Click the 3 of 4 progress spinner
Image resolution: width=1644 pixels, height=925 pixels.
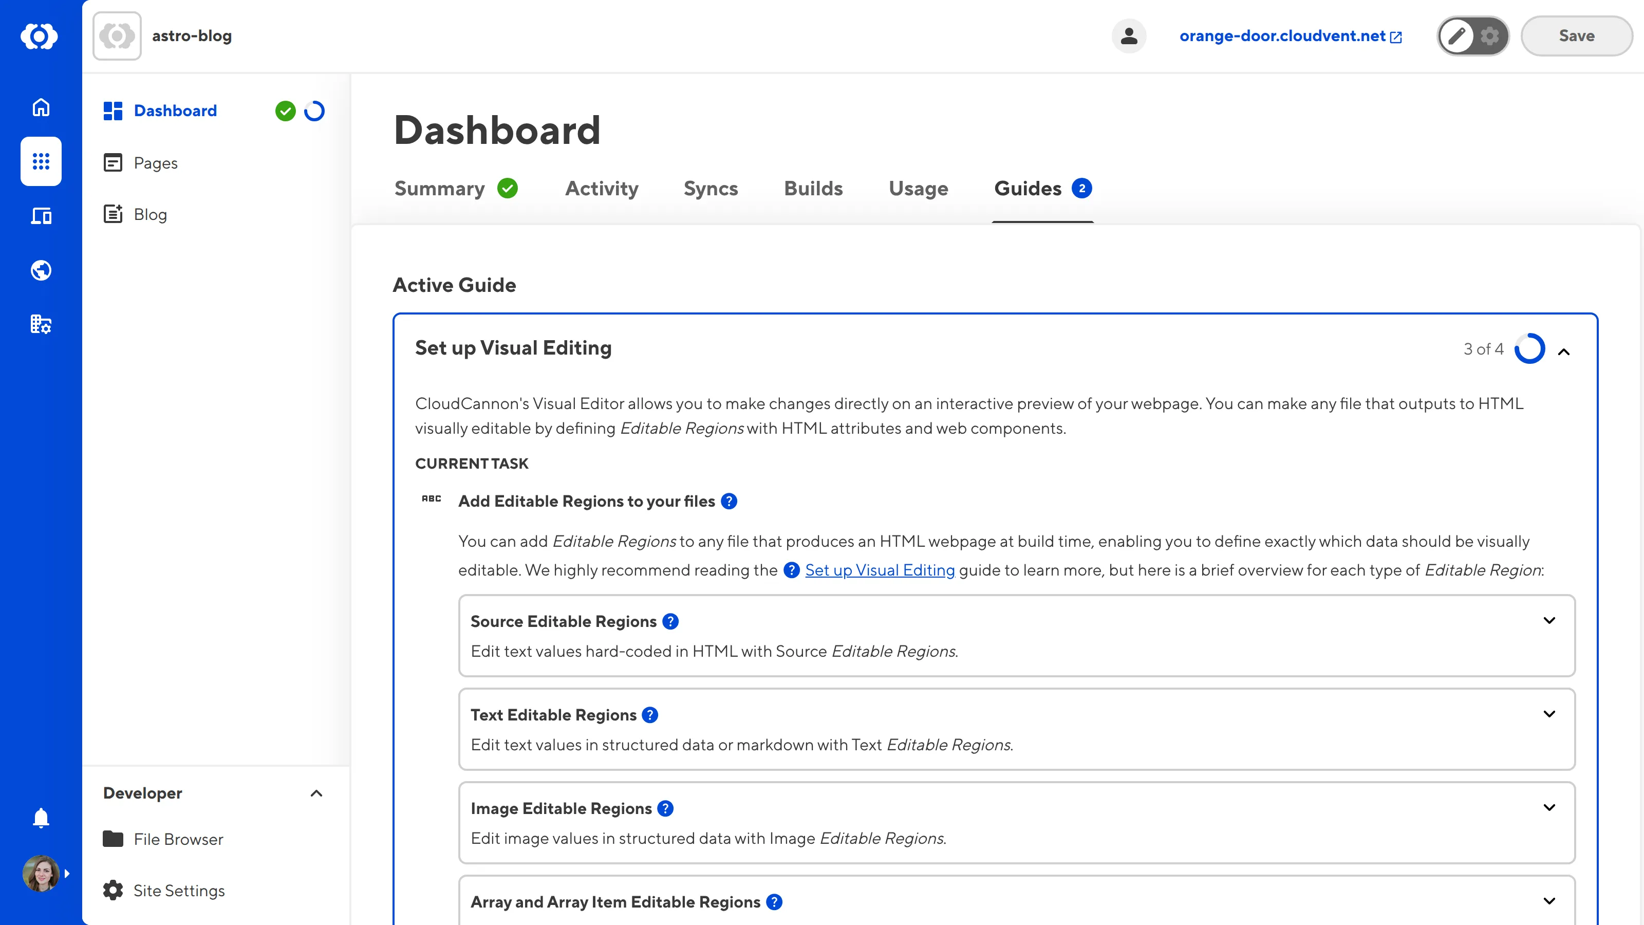click(1529, 348)
